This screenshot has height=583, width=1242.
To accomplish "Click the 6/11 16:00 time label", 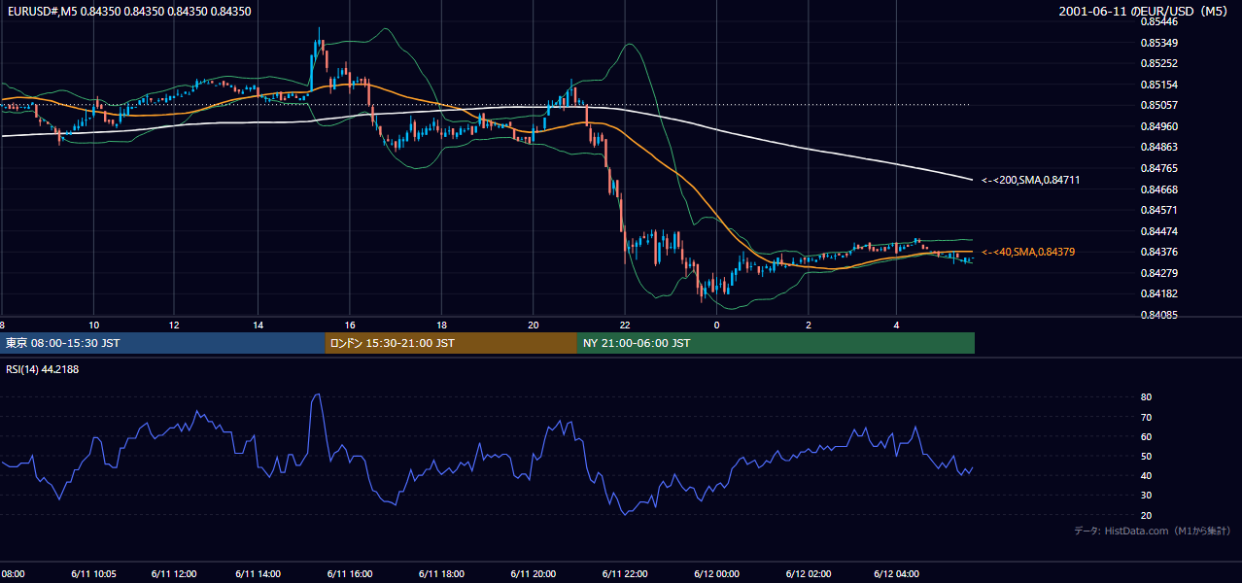I will pos(350,573).
